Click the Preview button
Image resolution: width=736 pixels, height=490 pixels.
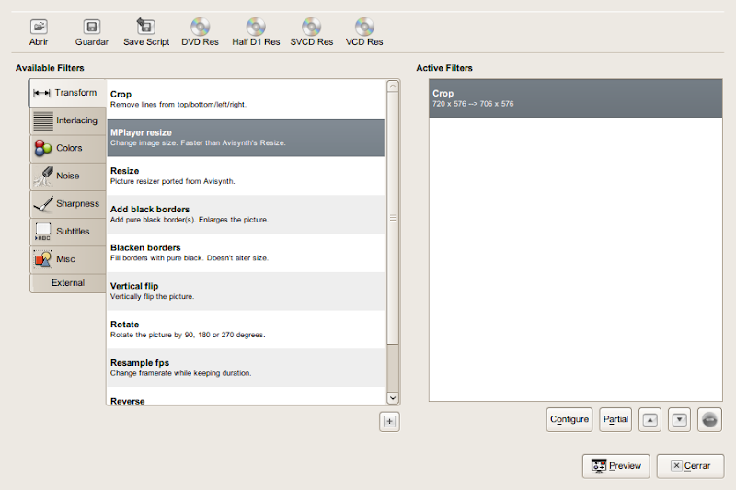[x=615, y=465]
